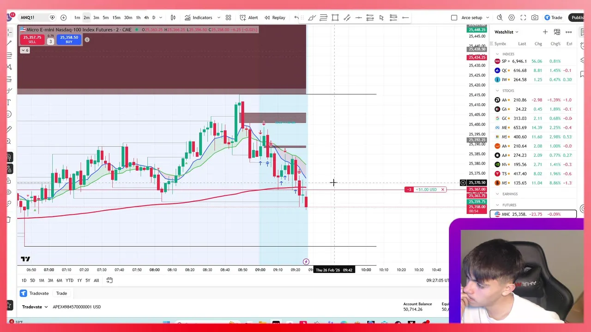
Task: Click the info icon next to Buy button
Action: (87, 40)
